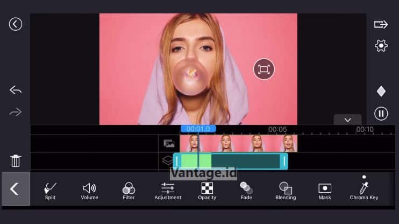Viewport: 399px width, 224px height.
Task: Click the 00:05 mark on the timeline ruler
Action: (277, 129)
